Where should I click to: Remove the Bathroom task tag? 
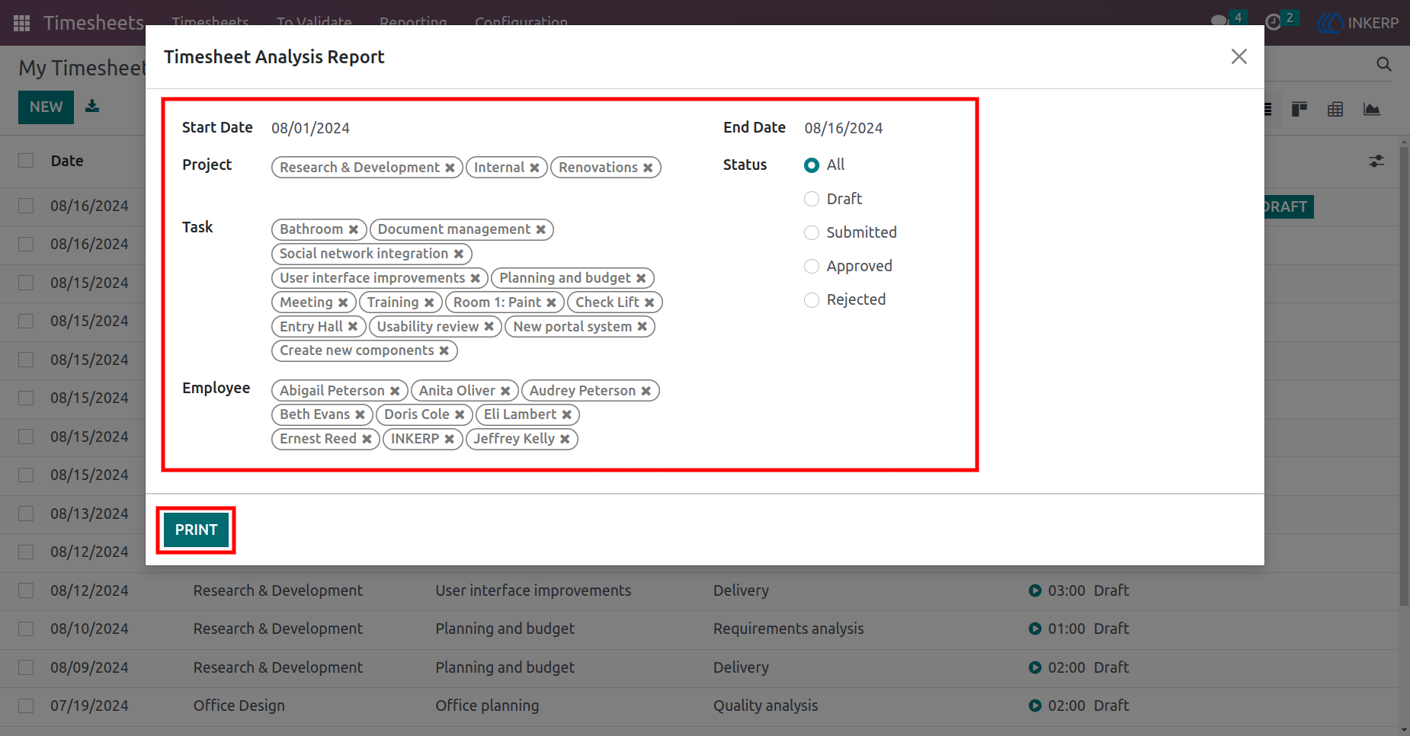coord(354,229)
